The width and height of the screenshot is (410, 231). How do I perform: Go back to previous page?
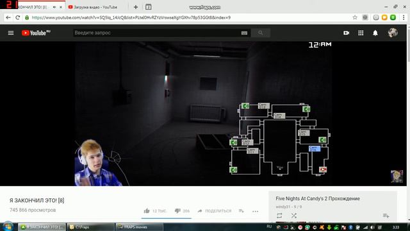point(8,17)
